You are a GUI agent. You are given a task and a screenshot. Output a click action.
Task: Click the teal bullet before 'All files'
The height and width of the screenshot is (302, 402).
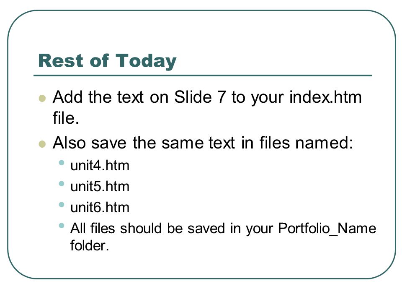point(61,226)
